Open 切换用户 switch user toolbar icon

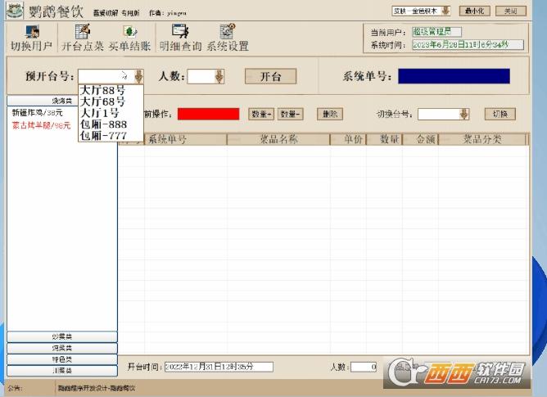pos(31,38)
